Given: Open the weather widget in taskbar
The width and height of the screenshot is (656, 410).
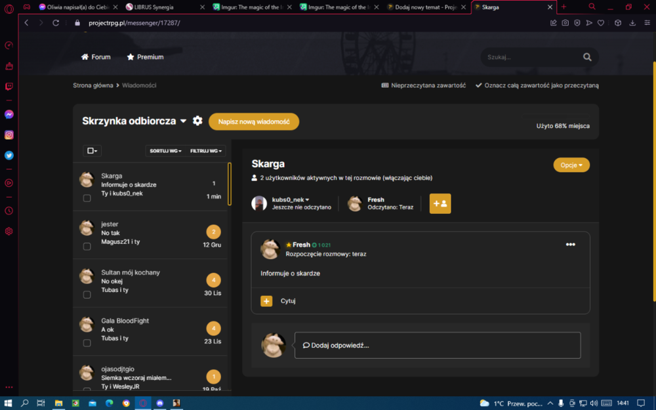Looking at the screenshot, I should [511, 403].
